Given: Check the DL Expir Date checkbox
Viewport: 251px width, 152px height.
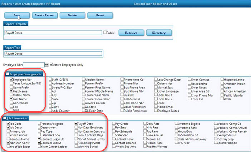Looking at the screenshot, I should 83,110.
